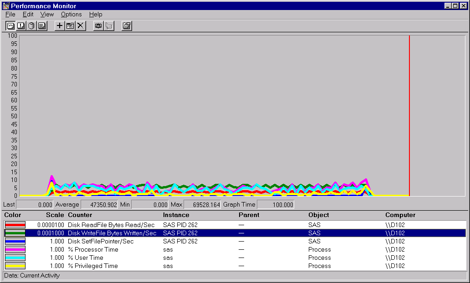Screen dimensions: 470x283
Task: Open the Edit menu
Action: tap(28, 15)
